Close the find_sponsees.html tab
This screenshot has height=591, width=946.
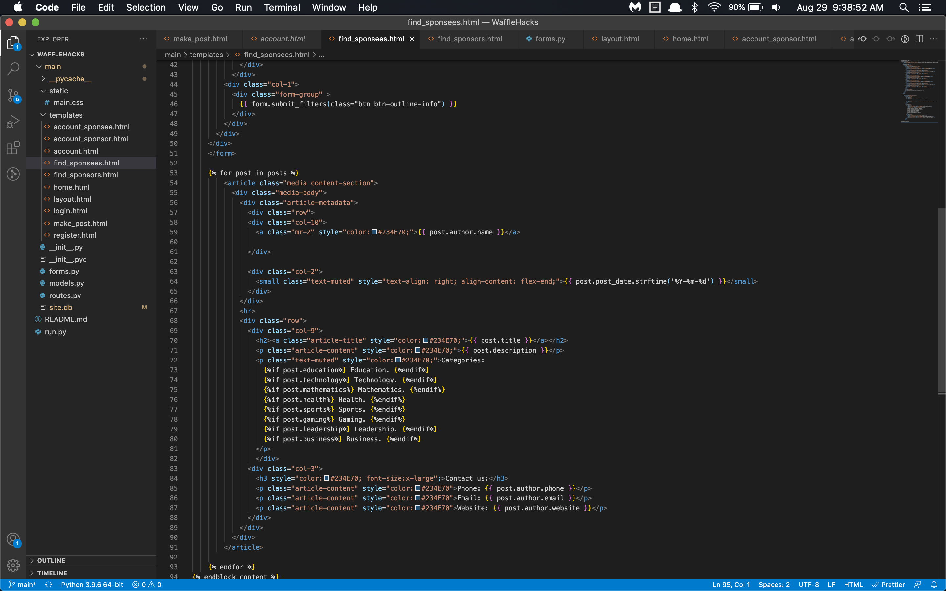[x=412, y=39]
